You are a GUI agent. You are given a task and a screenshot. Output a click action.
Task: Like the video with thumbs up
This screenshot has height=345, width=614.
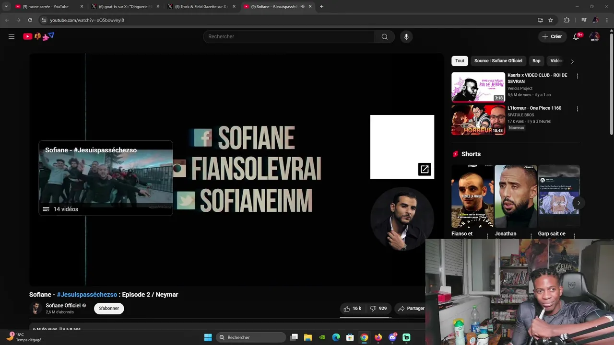tap(353, 309)
